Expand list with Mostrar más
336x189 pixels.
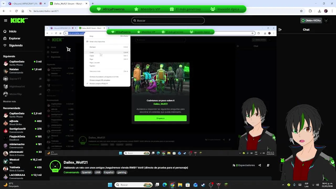(x=9, y=101)
